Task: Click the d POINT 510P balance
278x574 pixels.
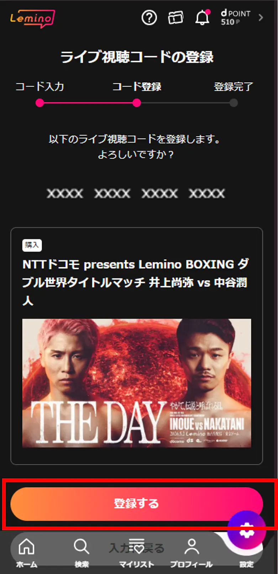Action: click(x=235, y=17)
